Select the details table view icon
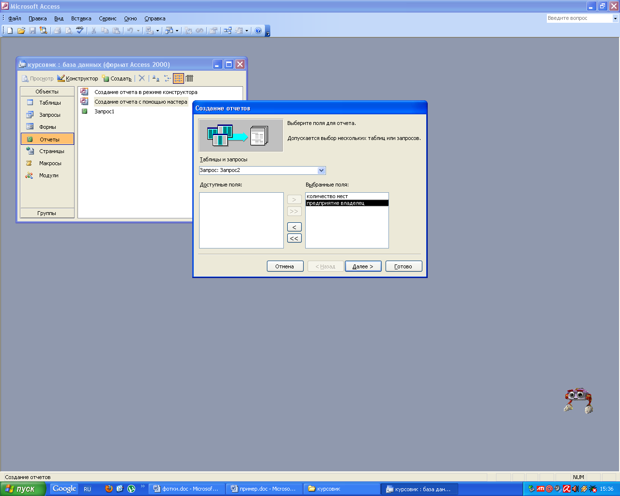 point(189,78)
